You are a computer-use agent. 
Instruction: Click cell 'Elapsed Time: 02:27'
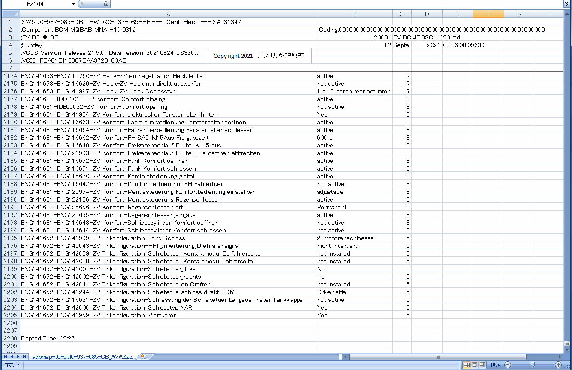click(168, 338)
